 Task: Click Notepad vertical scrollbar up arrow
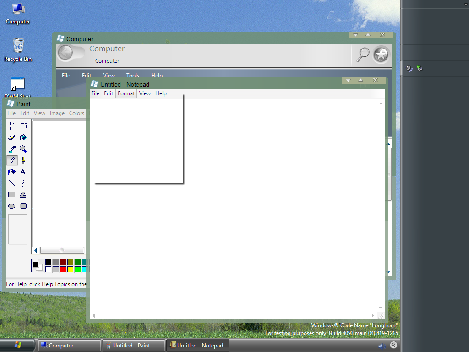381,104
